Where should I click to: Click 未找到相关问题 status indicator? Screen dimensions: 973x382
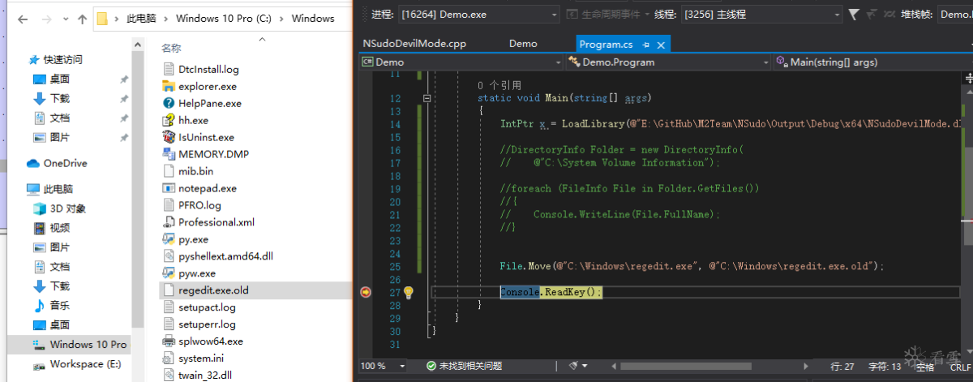pyautogui.click(x=470, y=366)
